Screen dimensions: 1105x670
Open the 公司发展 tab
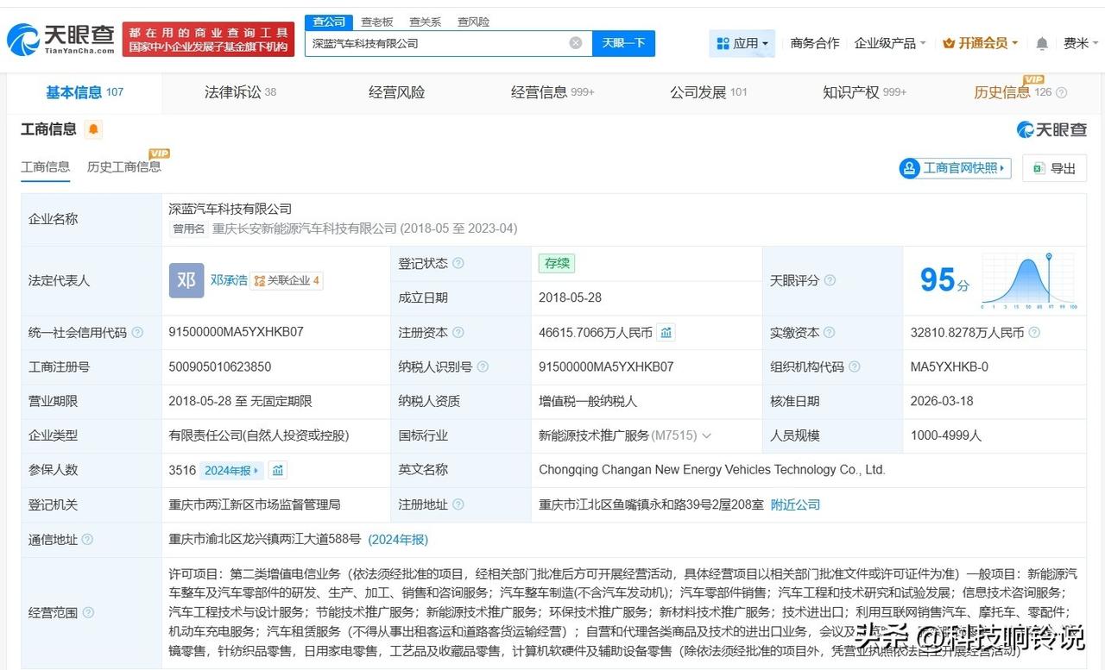(x=709, y=92)
